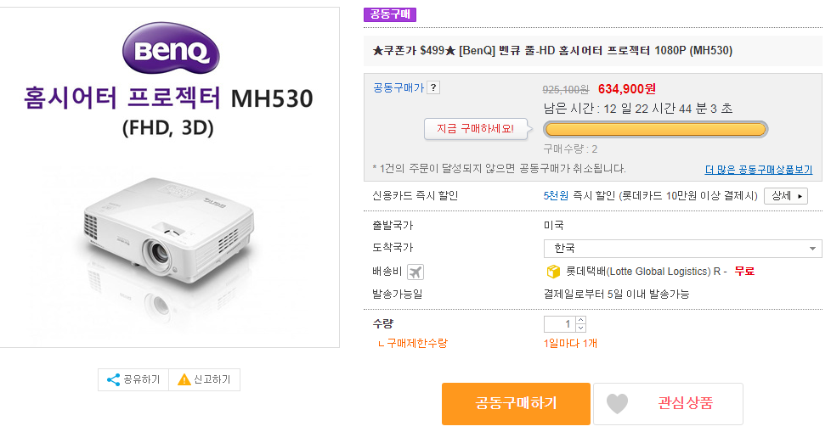The width and height of the screenshot is (831, 432).
Task: Click the quantity input field
Action: (559, 324)
